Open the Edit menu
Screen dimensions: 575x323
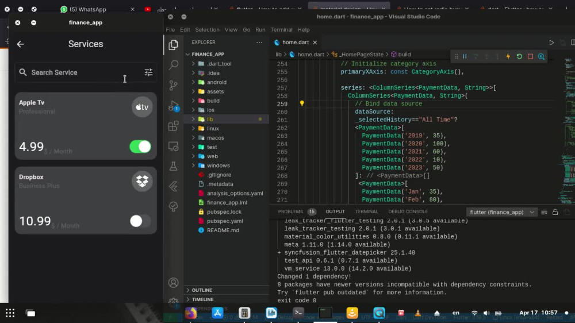(x=185, y=30)
